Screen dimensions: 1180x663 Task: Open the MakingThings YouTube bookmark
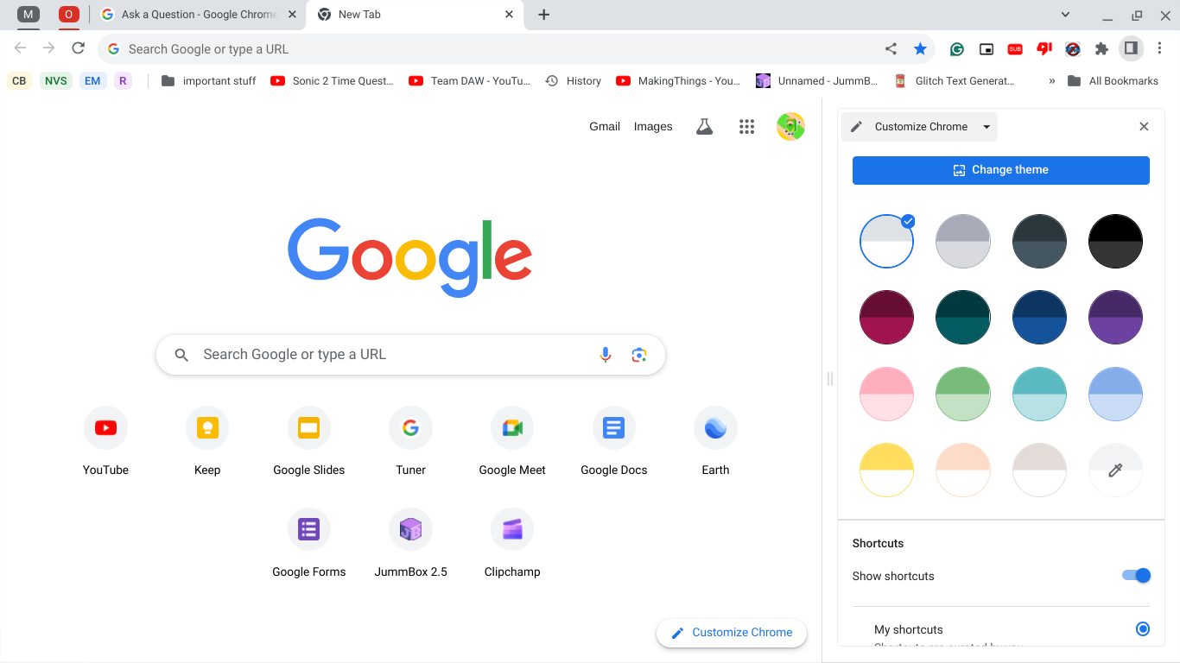coord(678,81)
